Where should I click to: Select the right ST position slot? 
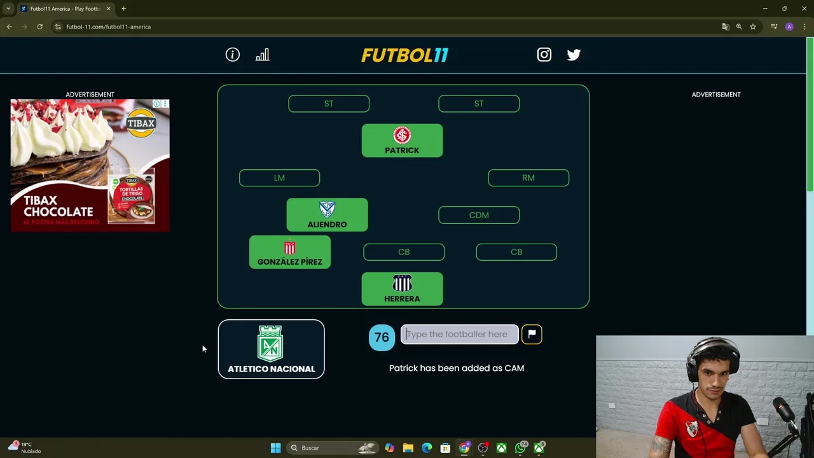[479, 104]
